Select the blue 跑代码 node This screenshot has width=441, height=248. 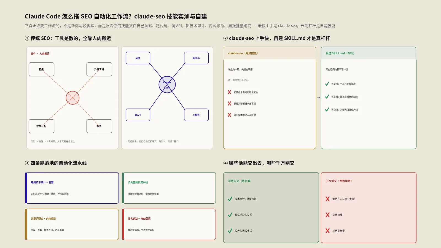pos(196,58)
